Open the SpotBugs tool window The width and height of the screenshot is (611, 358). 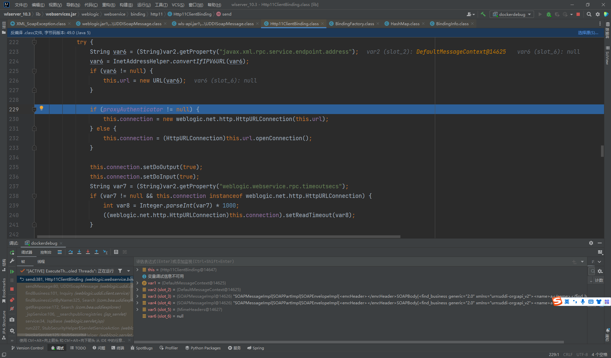pyautogui.click(x=142, y=348)
